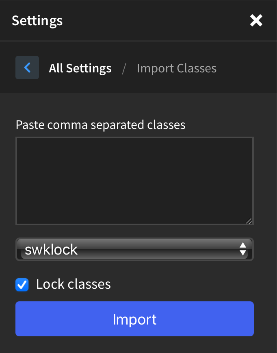This screenshot has height=353, width=277.
Task: Select the Import Classes breadcrumb
Action: pos(177,68)
